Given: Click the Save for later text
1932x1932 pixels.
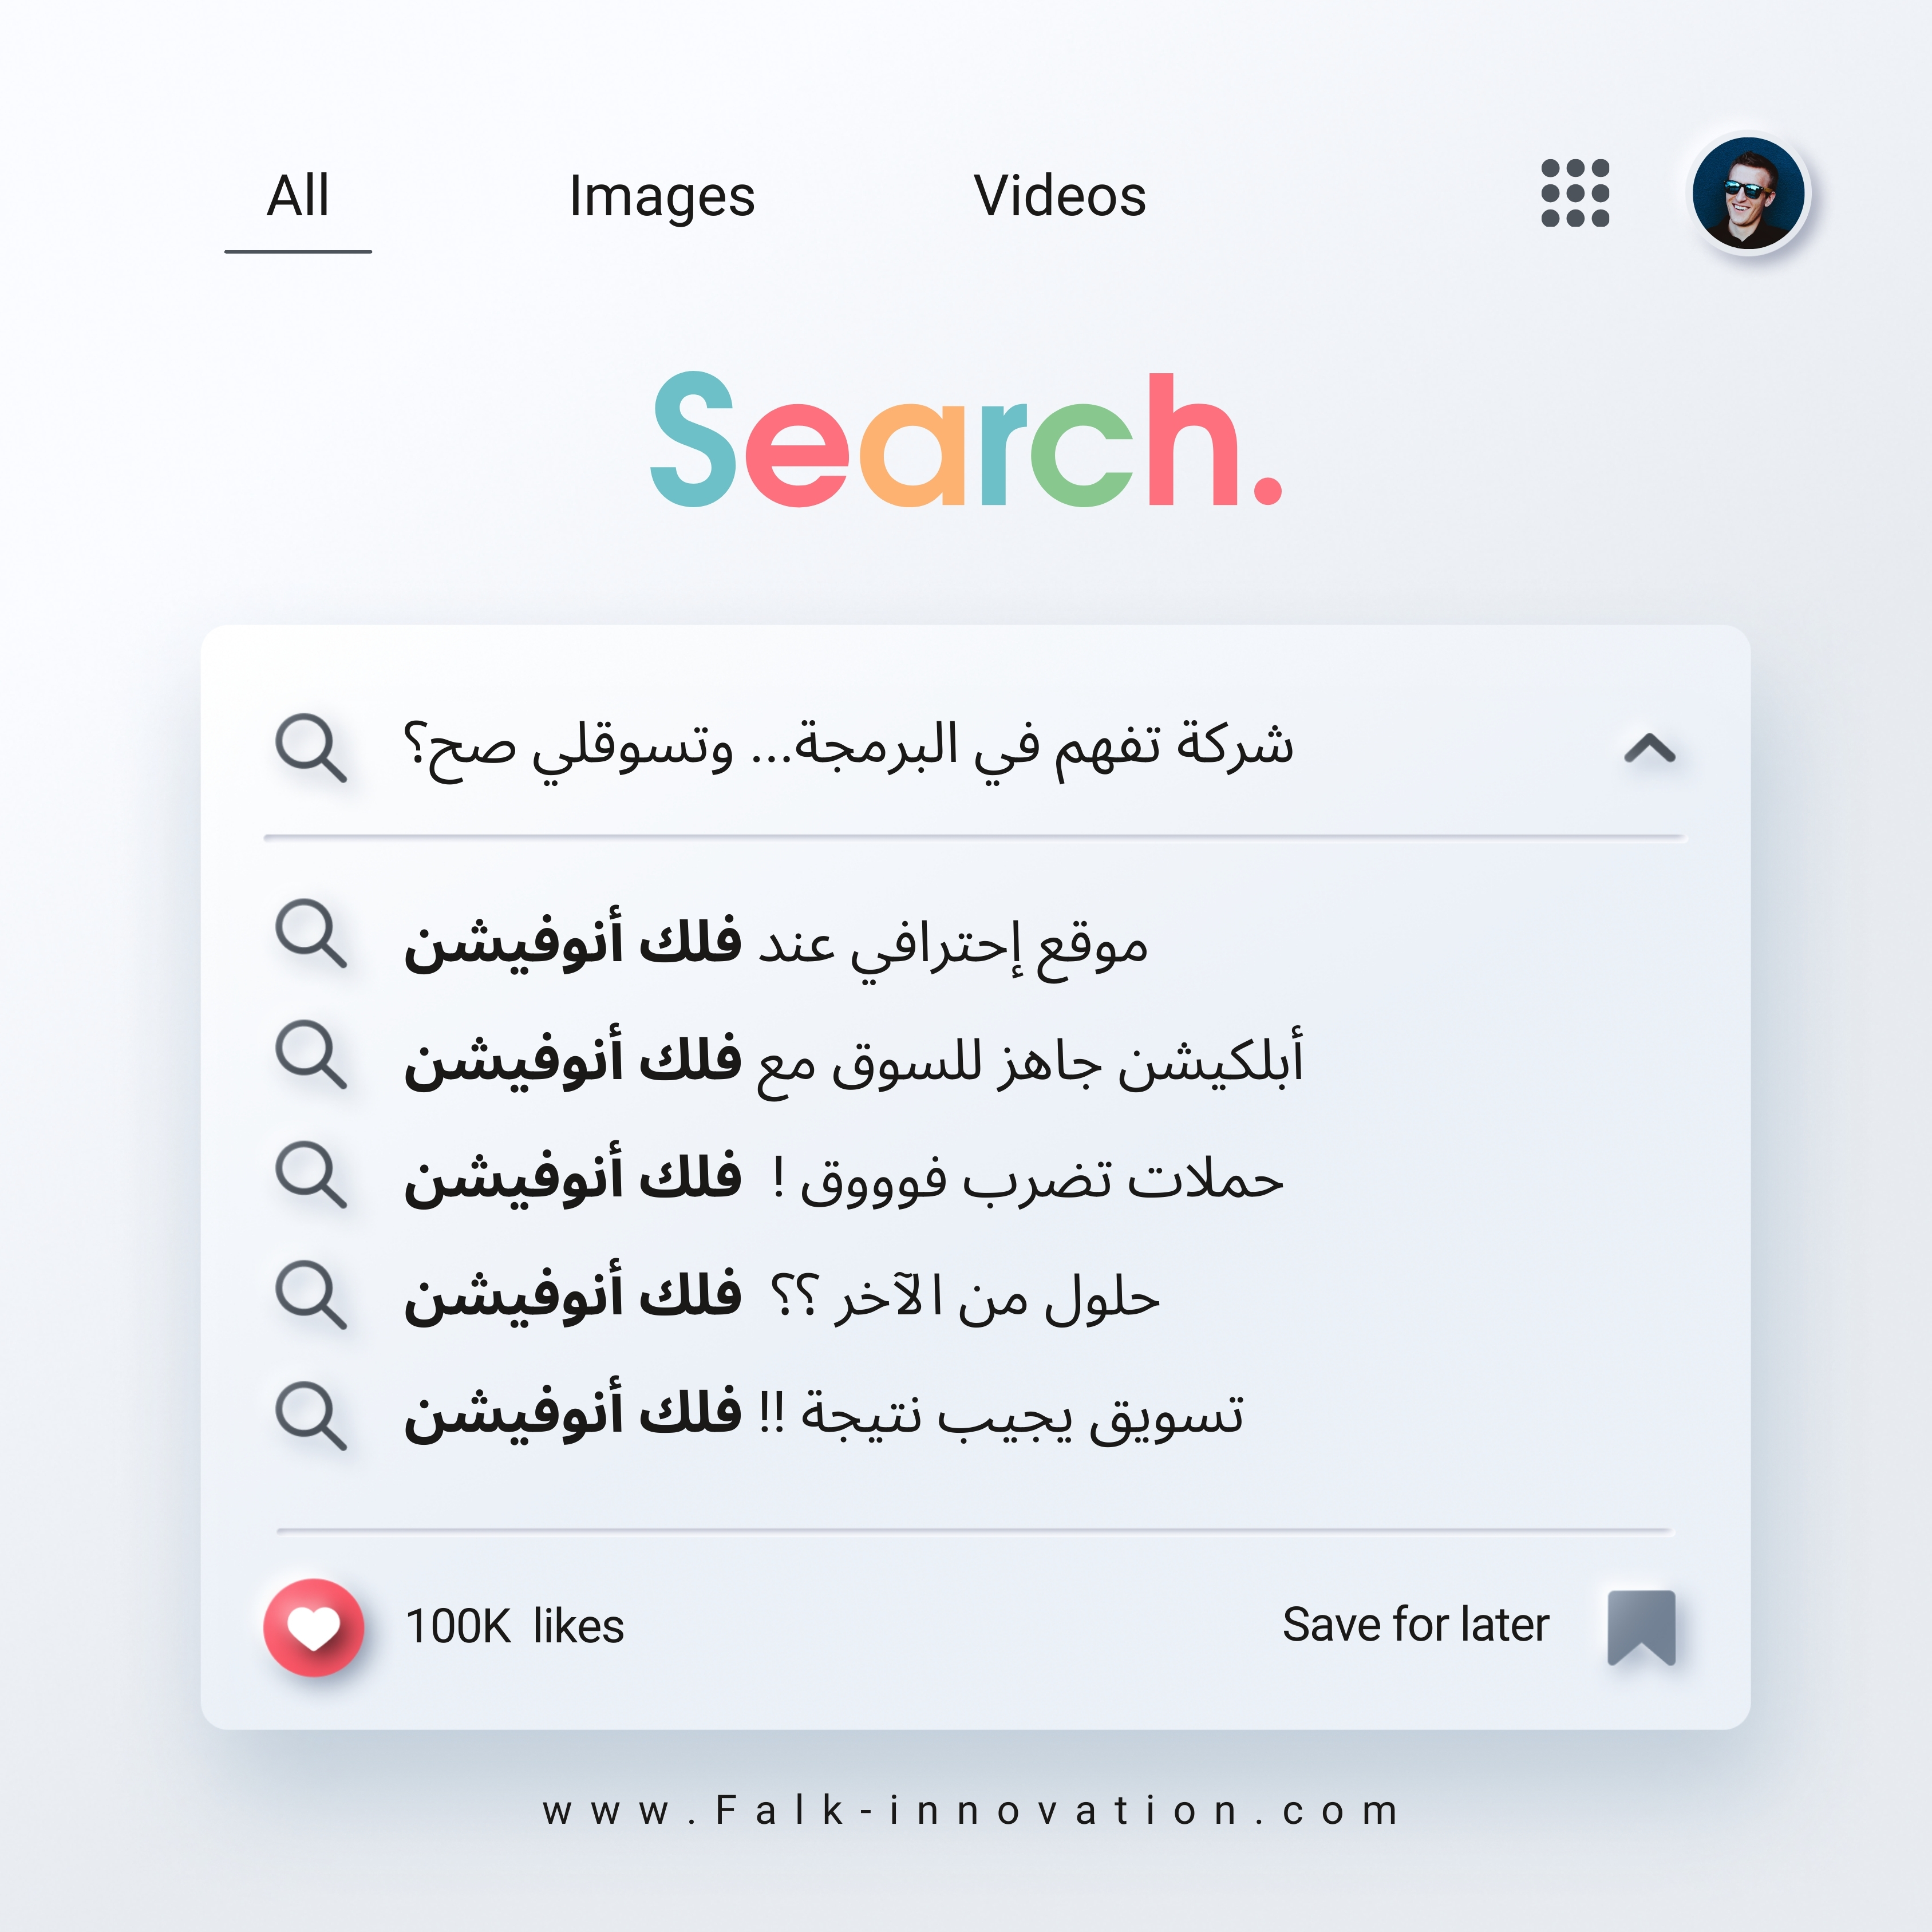Looking at the screenshot, I should [1415, 1625].
